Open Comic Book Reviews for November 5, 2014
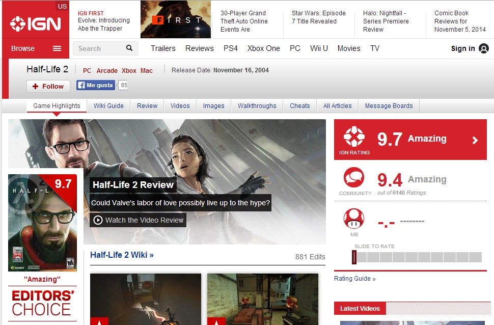This screenshot has height=325, width=494. [460, 21]
